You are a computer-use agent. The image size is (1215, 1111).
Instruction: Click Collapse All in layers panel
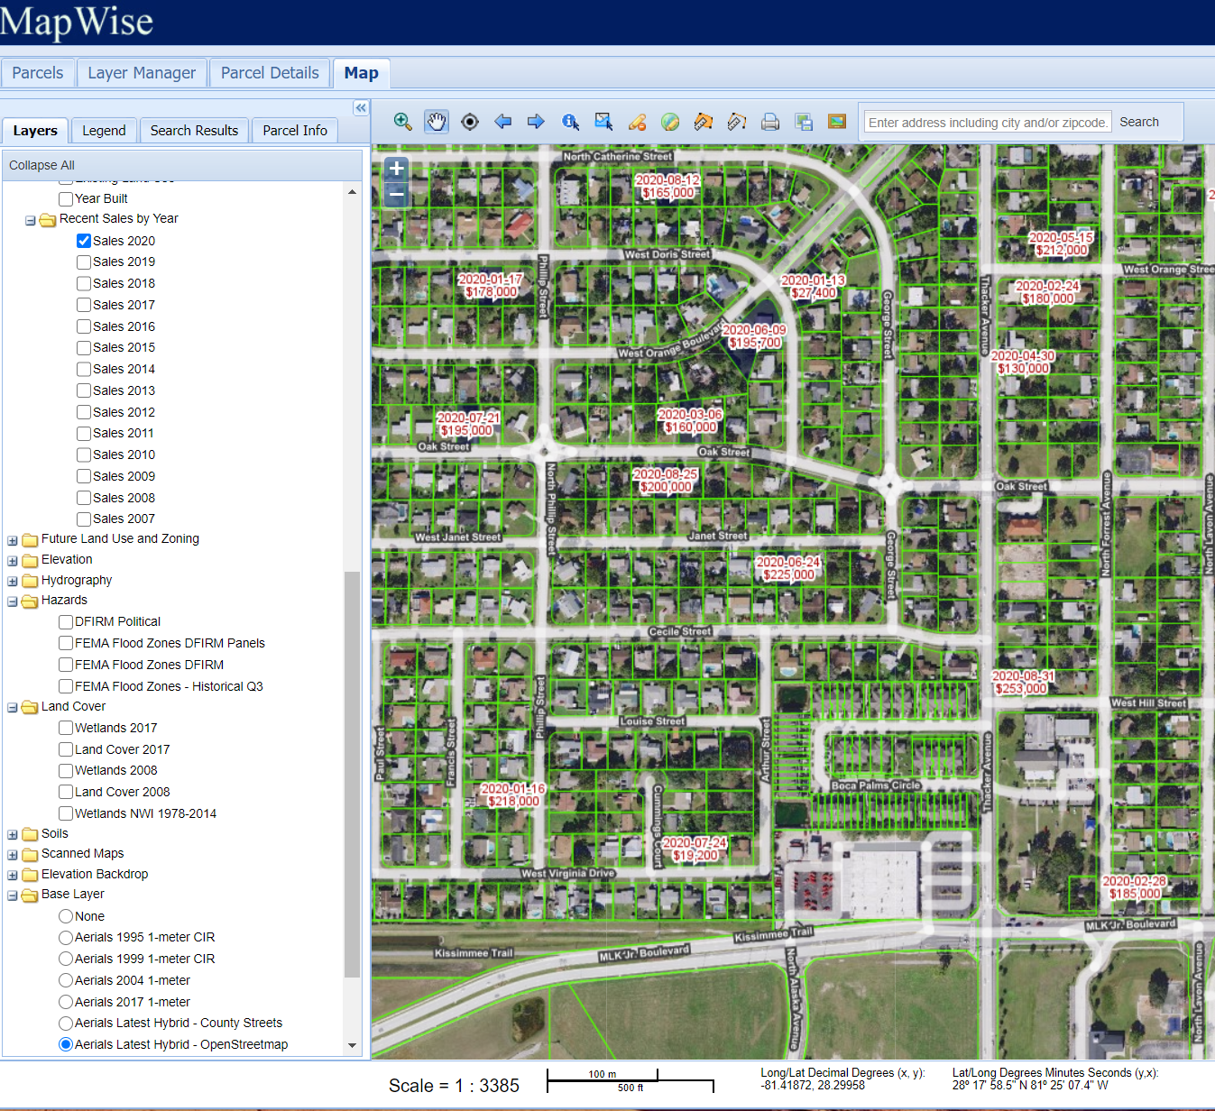tap(41, 165)
